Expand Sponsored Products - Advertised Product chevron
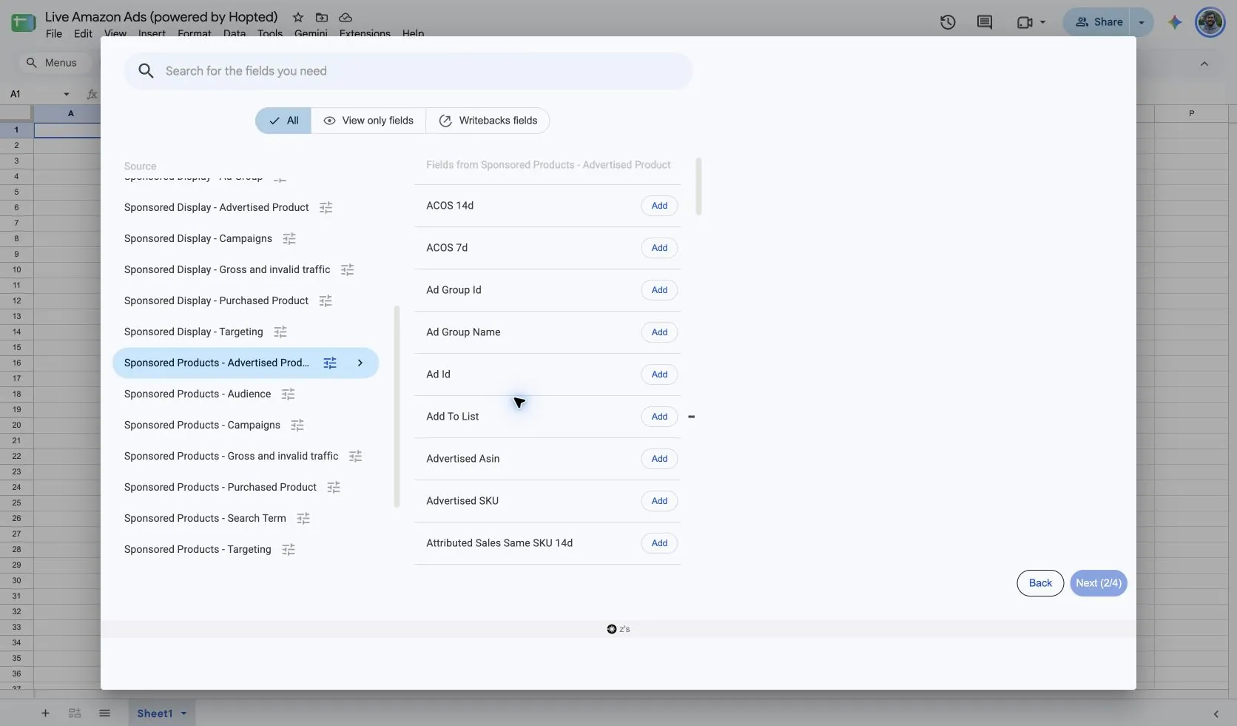This screenshot has height=726, width=1237. click(360, 363)
